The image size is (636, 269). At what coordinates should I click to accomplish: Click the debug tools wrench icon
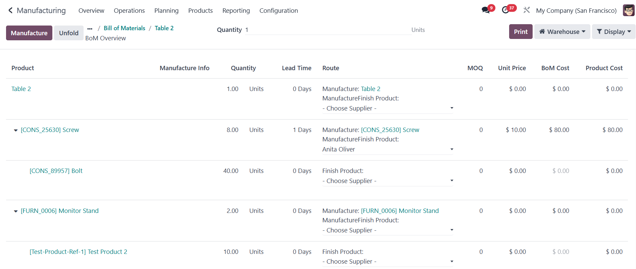526,10
